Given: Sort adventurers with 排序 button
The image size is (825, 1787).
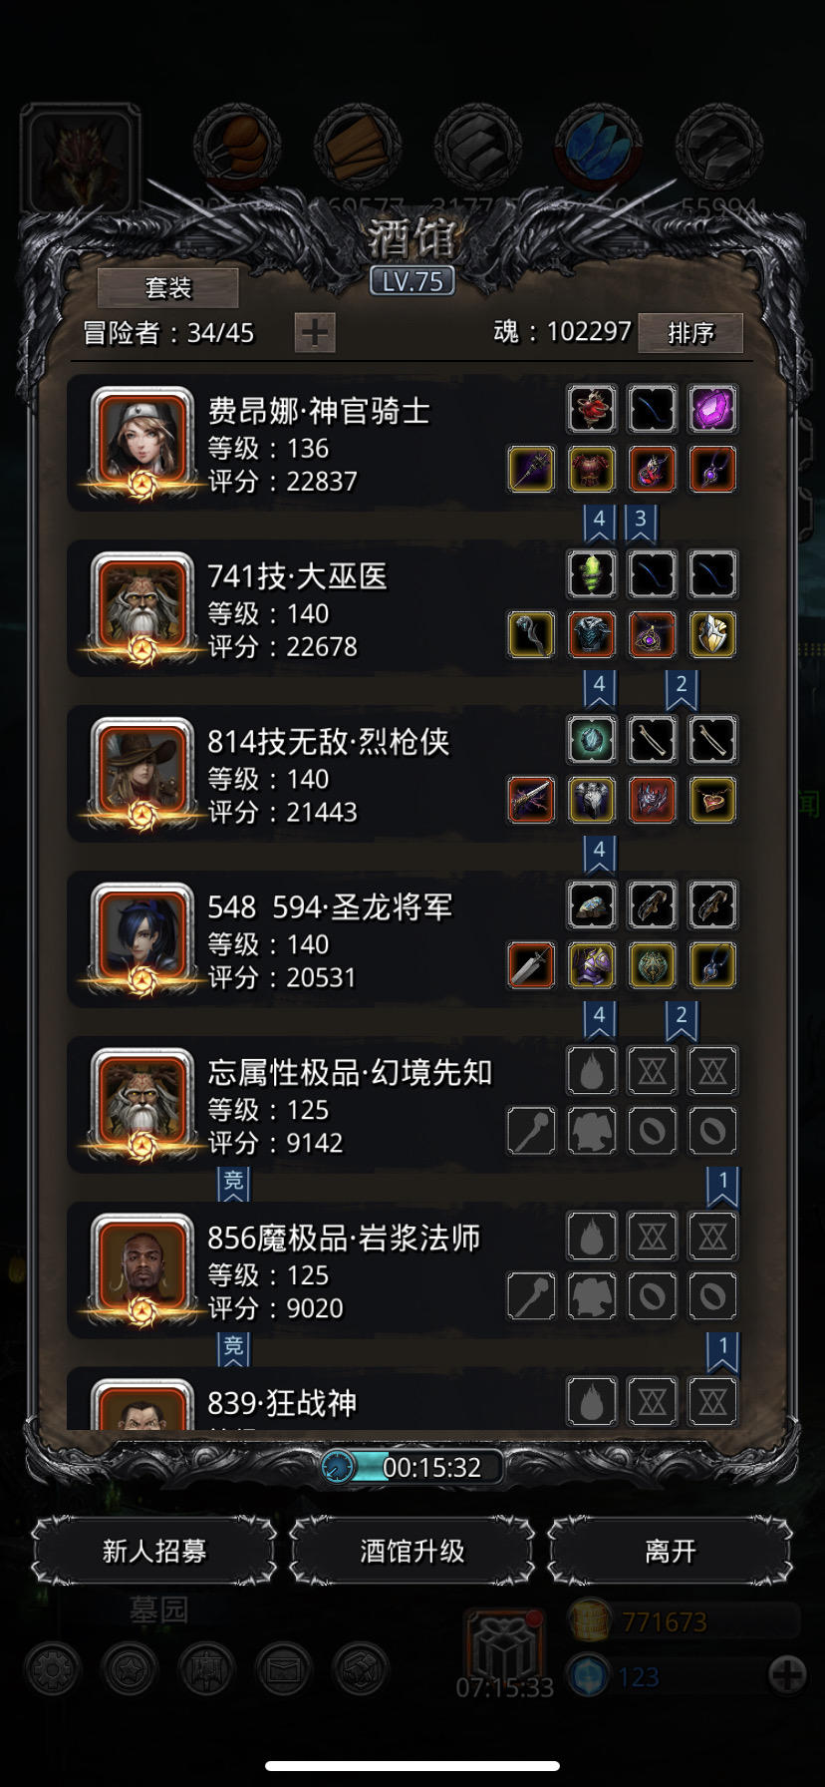Looking at the screenshot, I should click(690, 332).
